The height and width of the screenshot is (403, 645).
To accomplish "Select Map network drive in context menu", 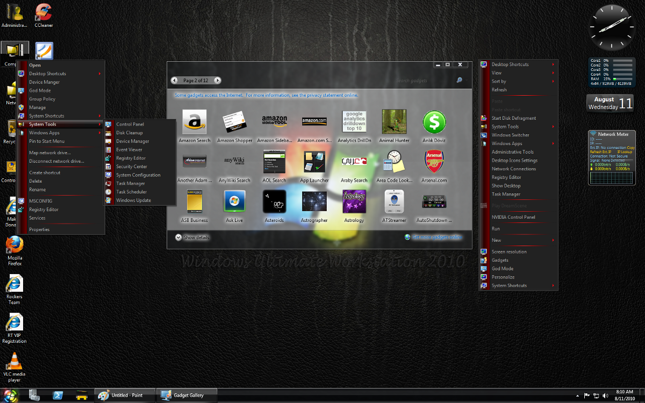I will pyautogui.click(x=61, y=153).
